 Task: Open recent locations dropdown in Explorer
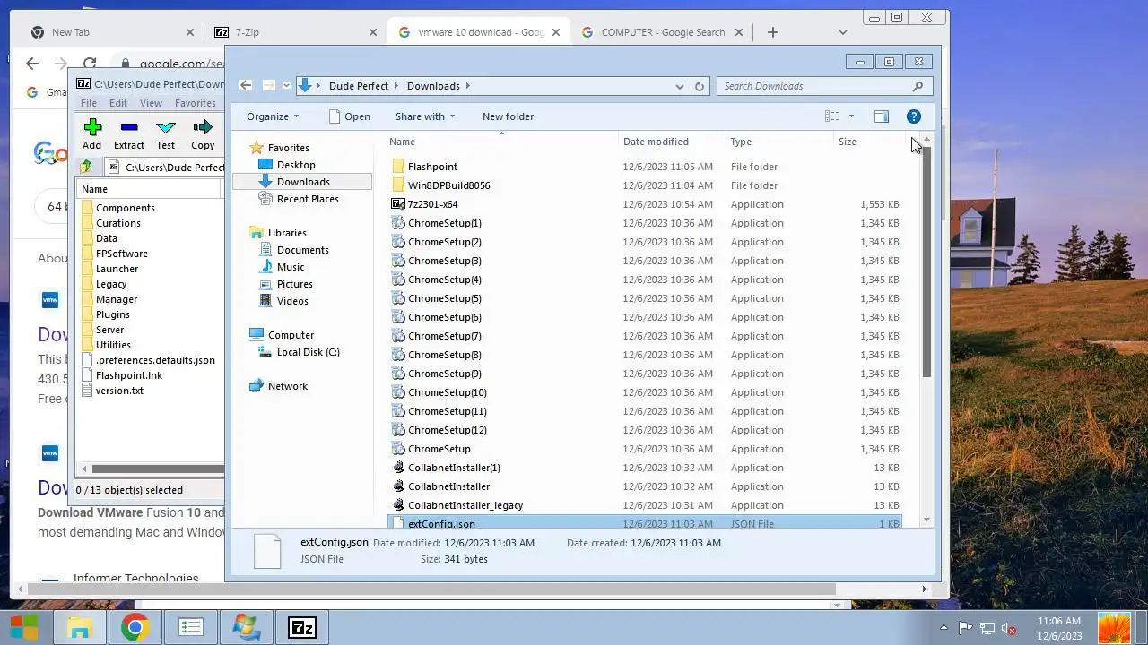point(286,86)
